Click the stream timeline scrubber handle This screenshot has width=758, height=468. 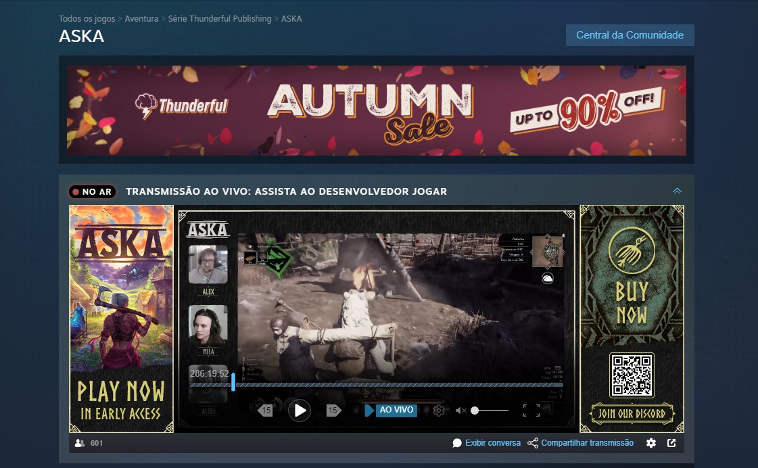click(233, 382)
